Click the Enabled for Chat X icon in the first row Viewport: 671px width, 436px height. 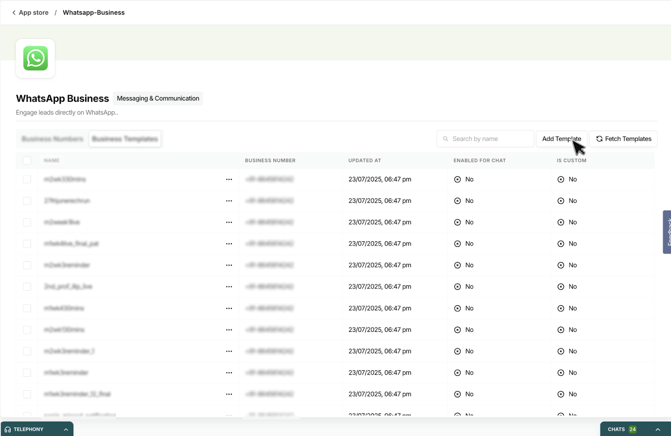pos(458,179)
